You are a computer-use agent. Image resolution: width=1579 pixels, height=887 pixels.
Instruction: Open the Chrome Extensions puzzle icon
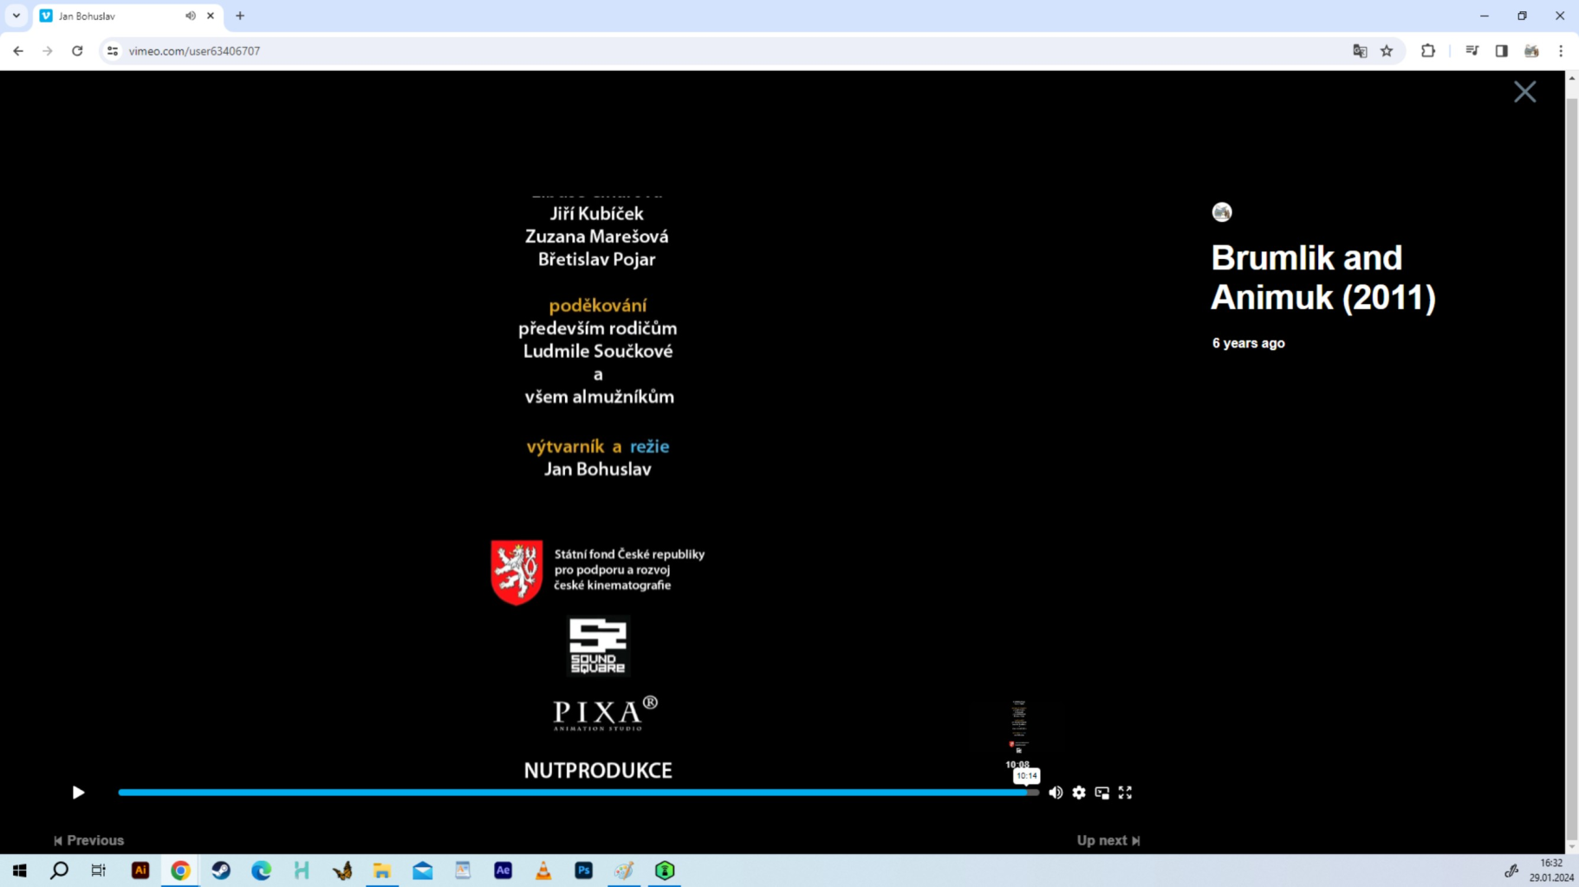[1428, 51]
